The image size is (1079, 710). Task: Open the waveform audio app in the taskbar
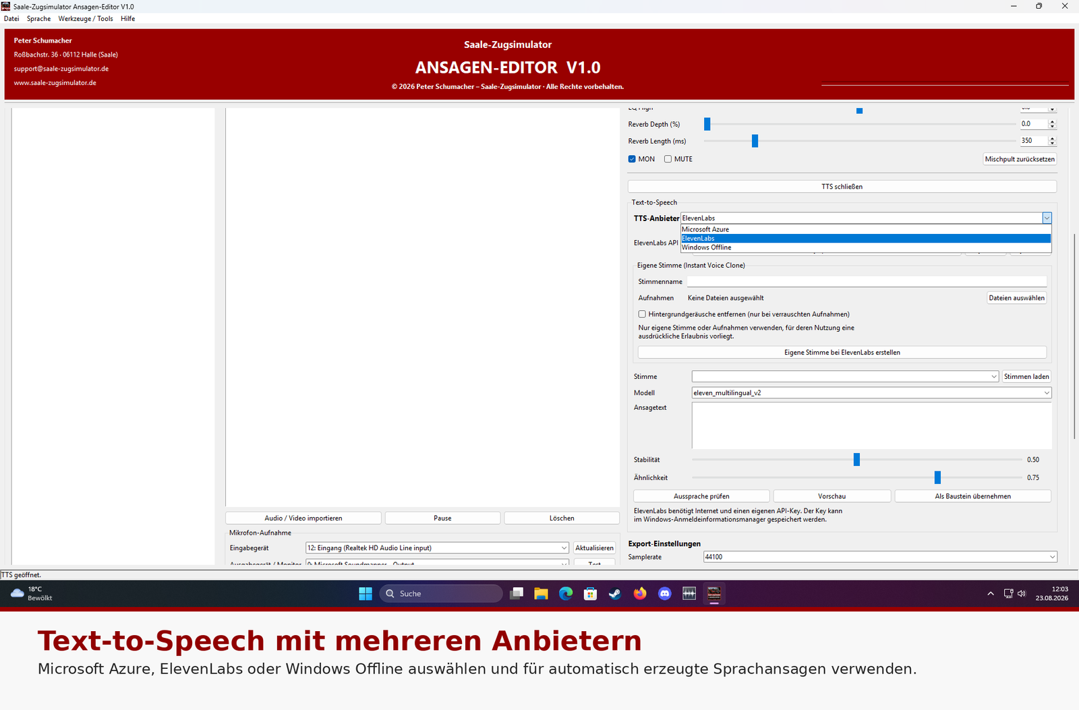[x=689, y=593]
